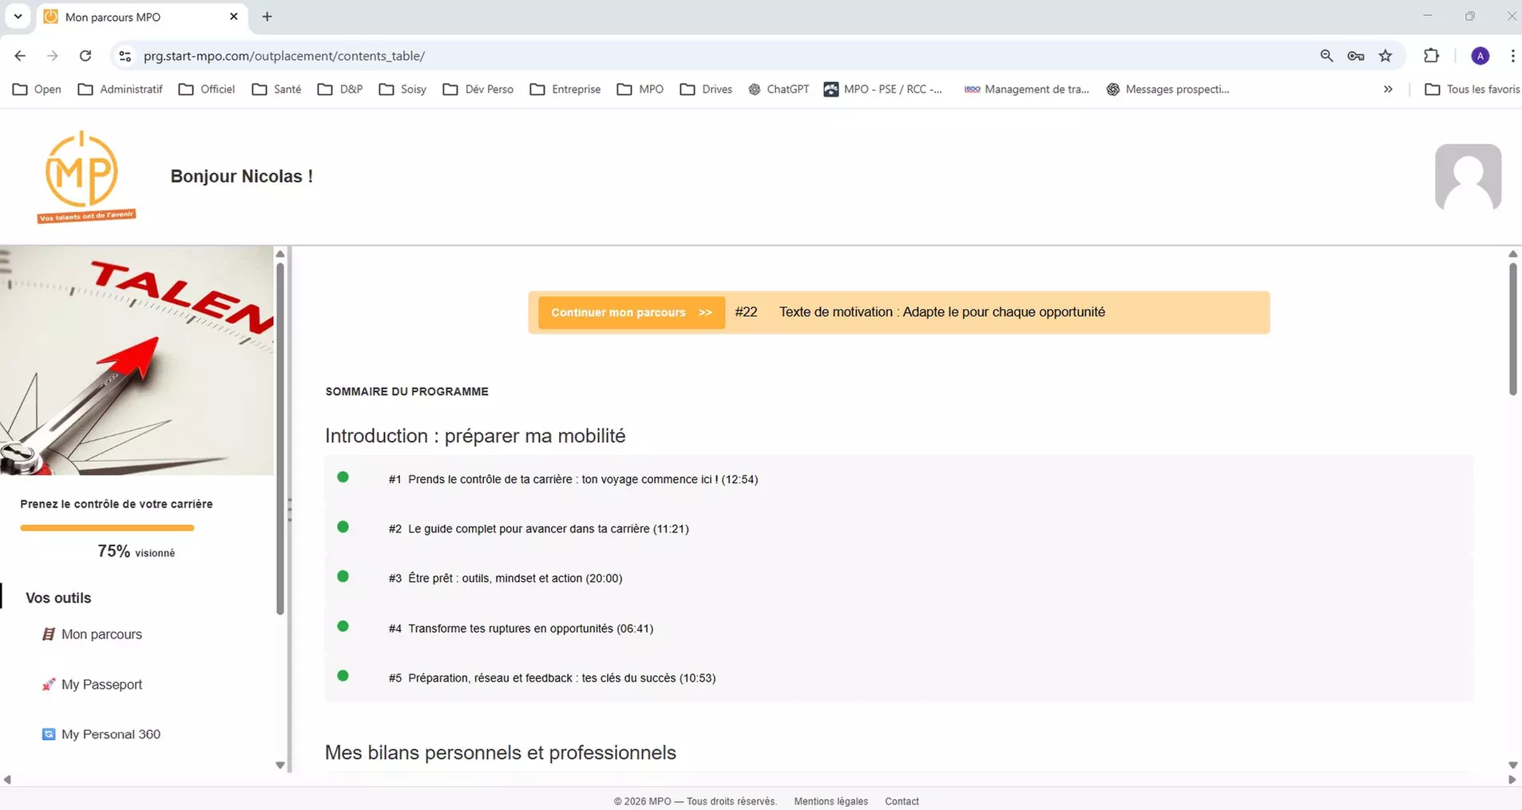1522x810 pixels.
Task: Click inside the address bar
Action: pos(479,56)
